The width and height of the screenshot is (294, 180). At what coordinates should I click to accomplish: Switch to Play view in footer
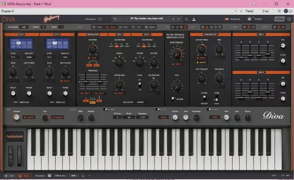pyautogui.click(x=24, y=176)
